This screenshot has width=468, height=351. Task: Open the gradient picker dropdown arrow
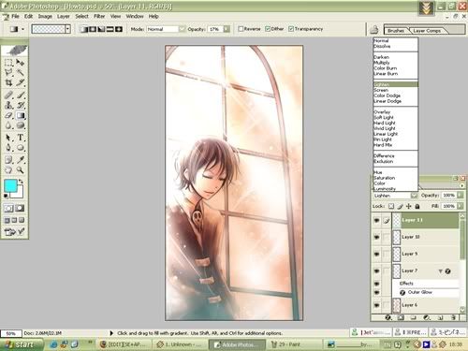pos(67,29)
